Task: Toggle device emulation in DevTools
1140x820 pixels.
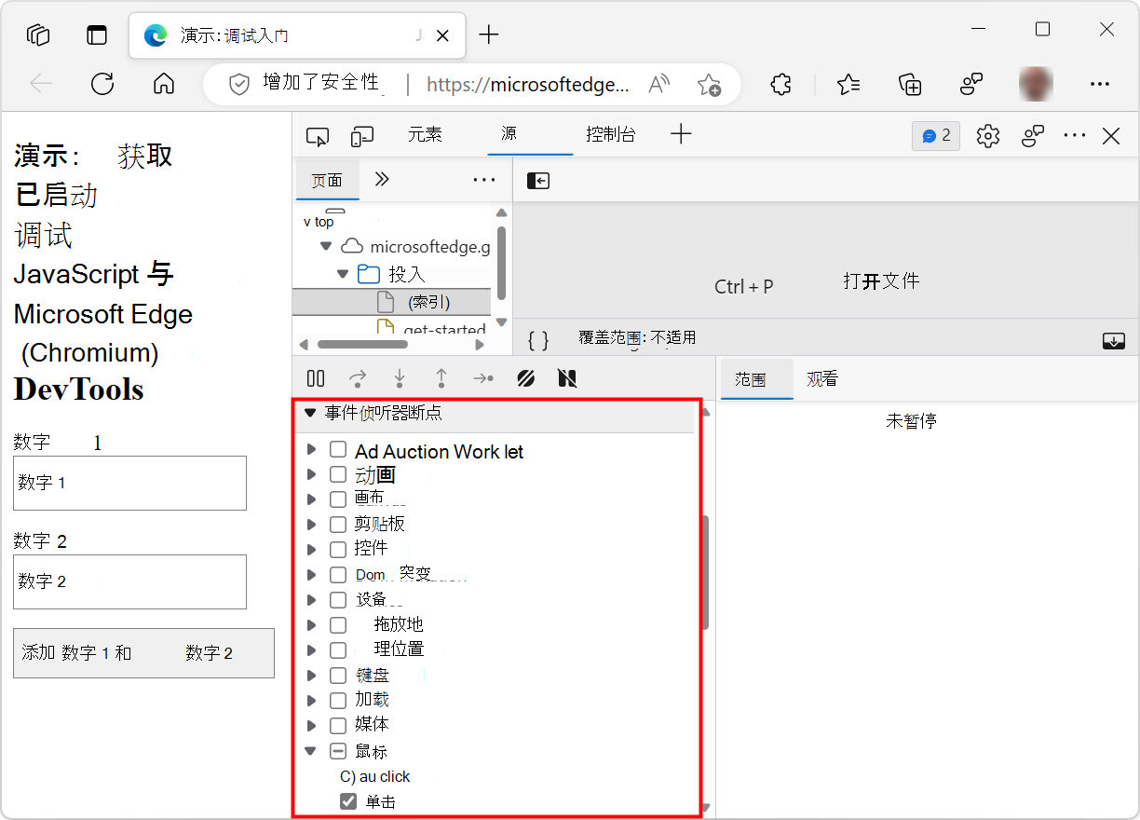Action: 361,136
